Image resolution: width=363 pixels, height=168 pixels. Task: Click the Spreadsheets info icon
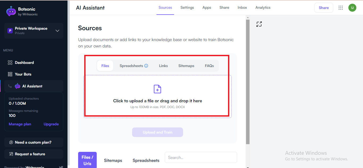pos(146,66)
